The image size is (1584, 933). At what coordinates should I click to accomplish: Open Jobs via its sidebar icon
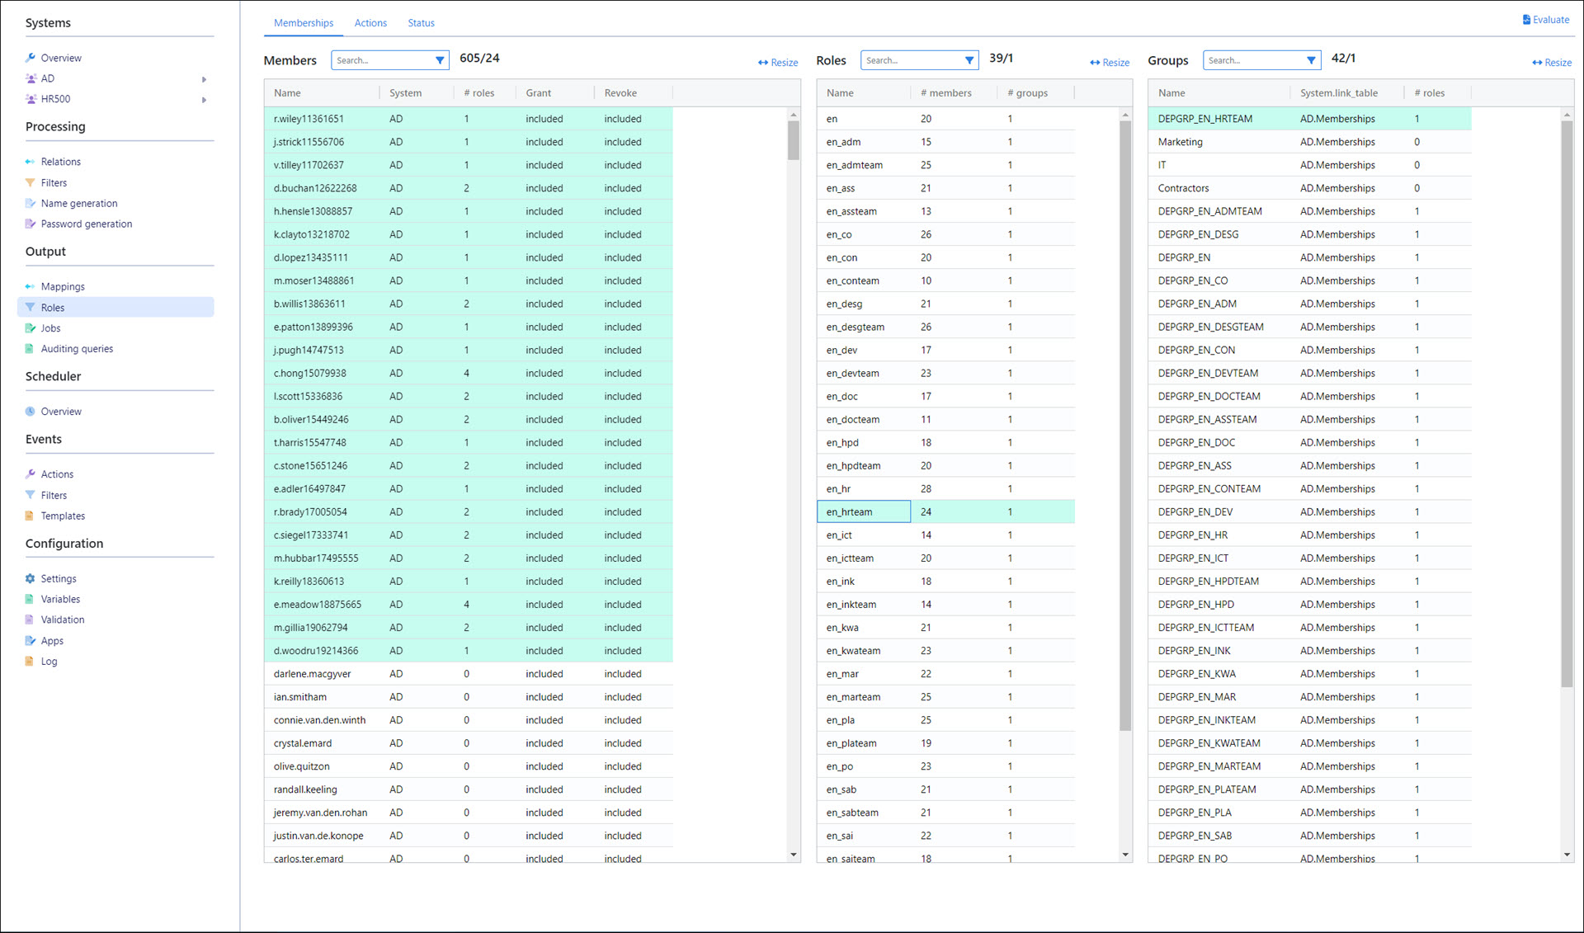point(31,328)
